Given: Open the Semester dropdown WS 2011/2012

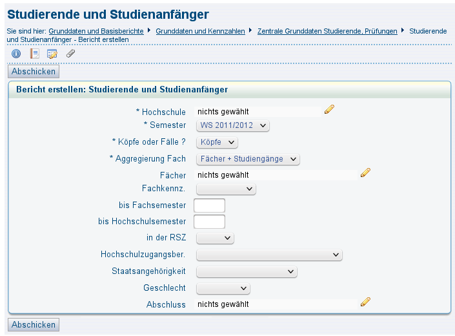Looking at the screenshot, I should point(233,125).
